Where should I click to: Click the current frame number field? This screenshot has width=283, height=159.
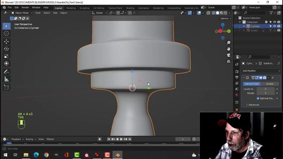click(x=183, y=139)
